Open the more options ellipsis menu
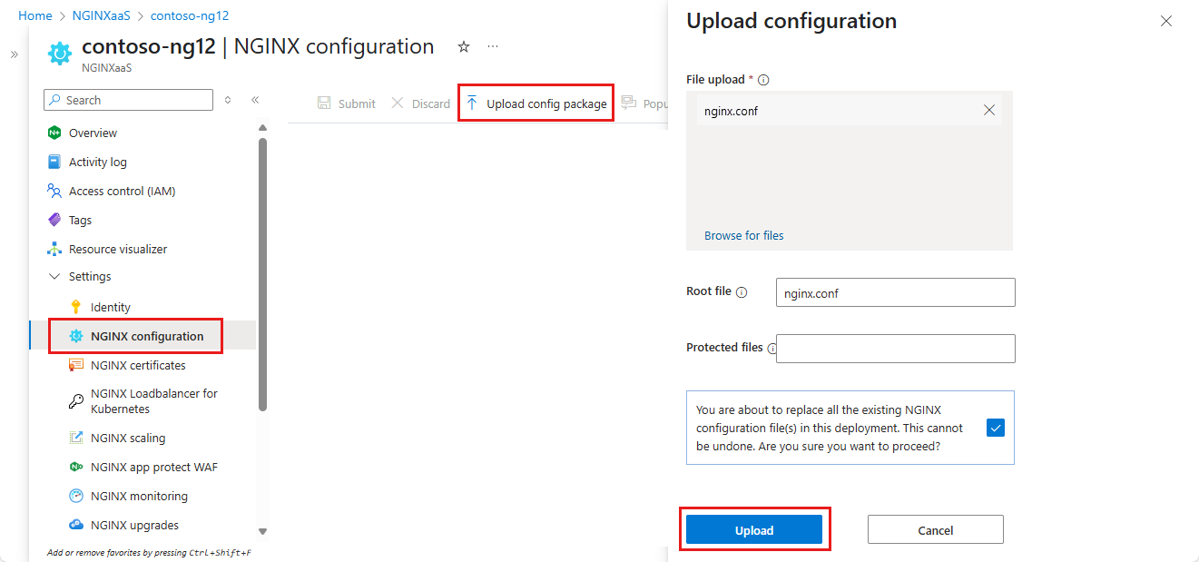 493,46
